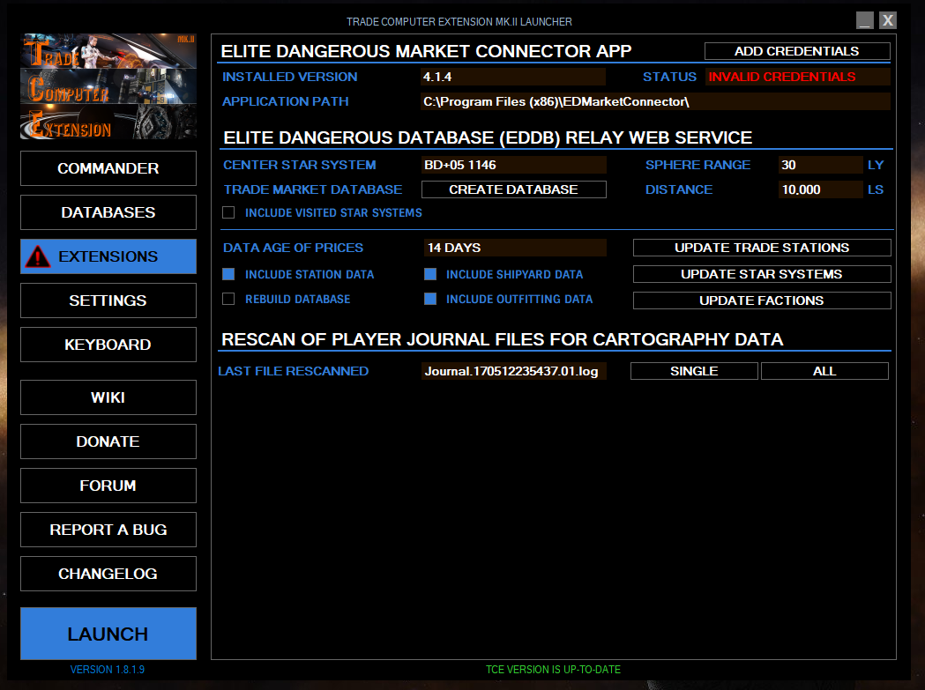Open the Wiki link button

point(108,397)
